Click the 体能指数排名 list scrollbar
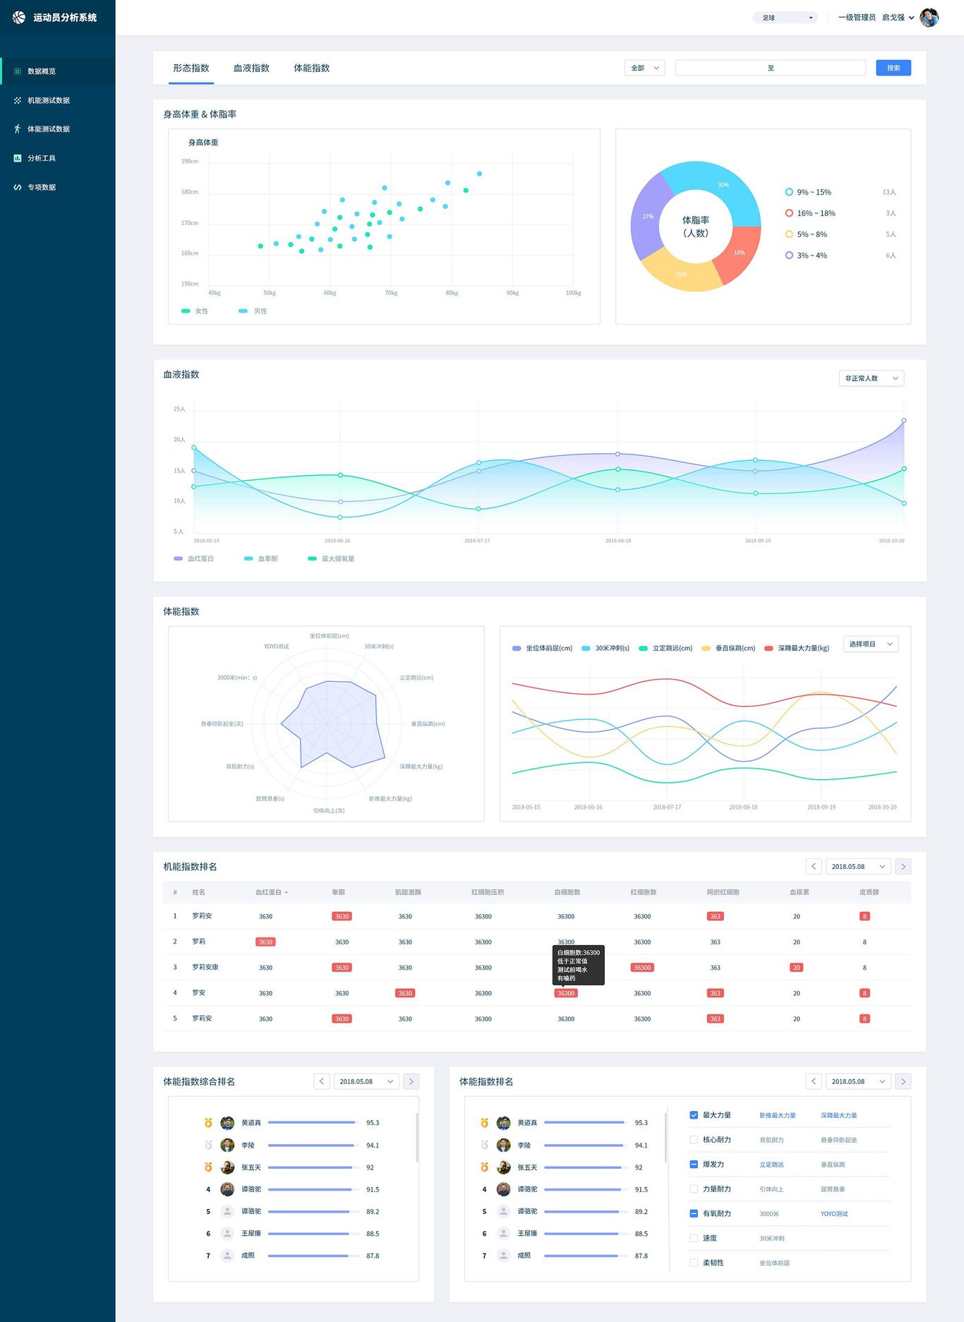Viewport: 964px width, 1322px height. (x=665, y=1137)
